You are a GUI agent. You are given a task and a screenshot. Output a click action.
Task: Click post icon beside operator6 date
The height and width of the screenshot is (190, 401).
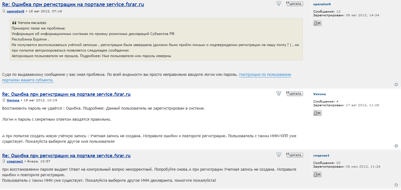point(4,11)
